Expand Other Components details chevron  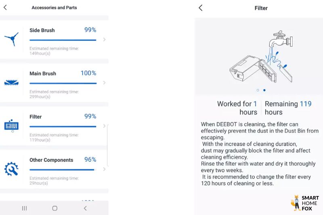tap(104, 169)
